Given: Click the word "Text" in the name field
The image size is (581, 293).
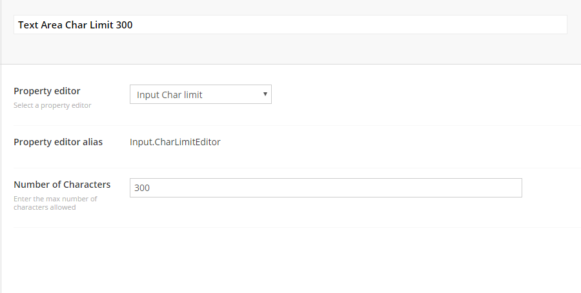Looking at the screenshot, I should click(x=28, y=25).
